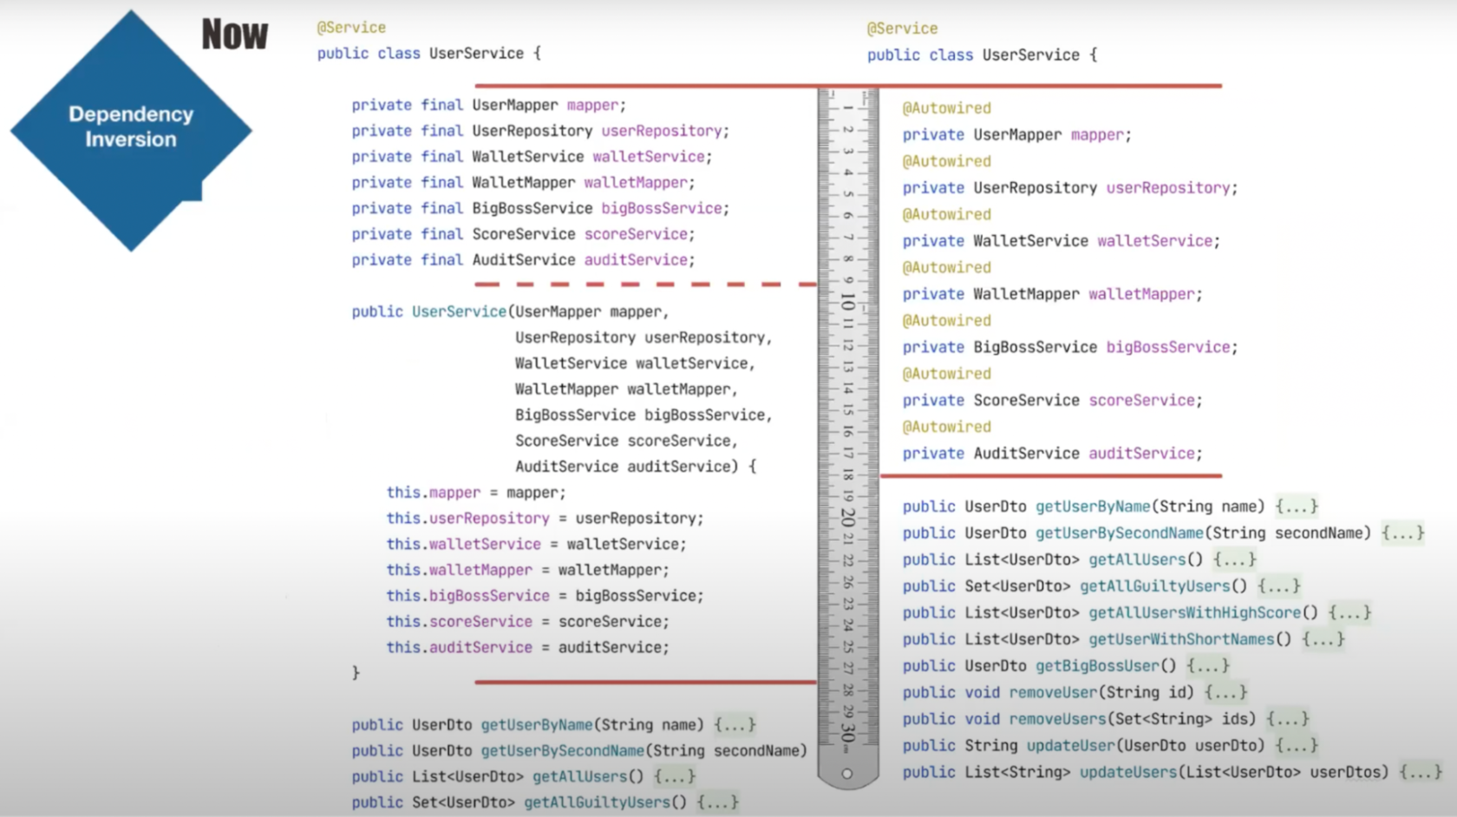Click the first @Autowired annotation above mapper
Image resolution: width=1457 pixels, height=817 pixels.
coord(946,108)
